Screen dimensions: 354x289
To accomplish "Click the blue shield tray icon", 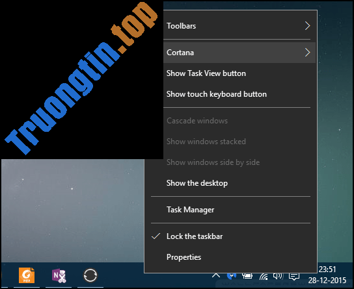I will [232, 276].
